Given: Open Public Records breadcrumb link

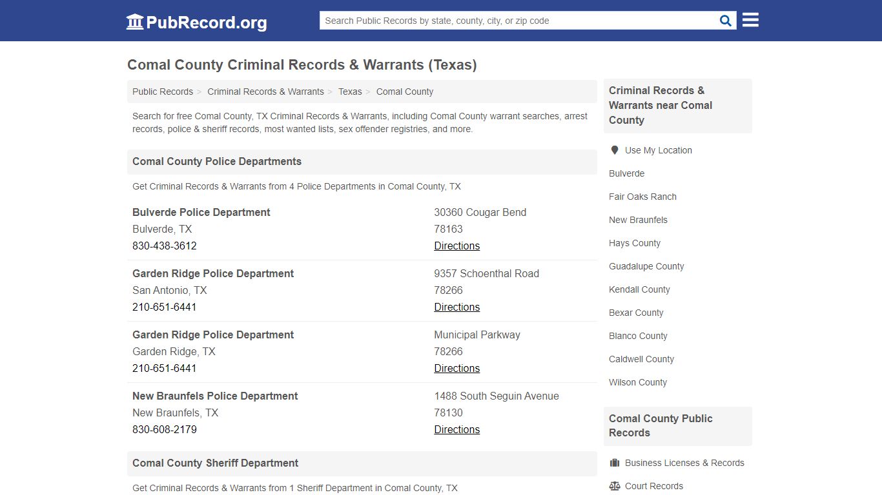Looking at the screenshot, I should click(x=163, y=92).
